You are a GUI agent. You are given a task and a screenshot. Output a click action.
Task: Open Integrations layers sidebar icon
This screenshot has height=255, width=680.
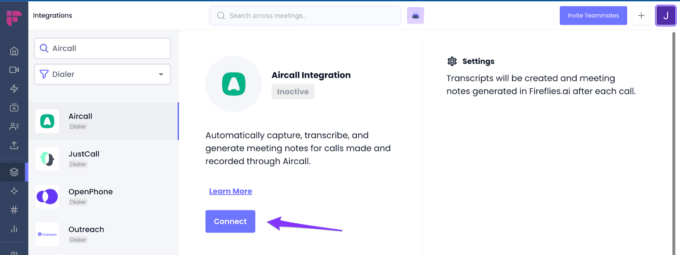[x=14, y=172]
